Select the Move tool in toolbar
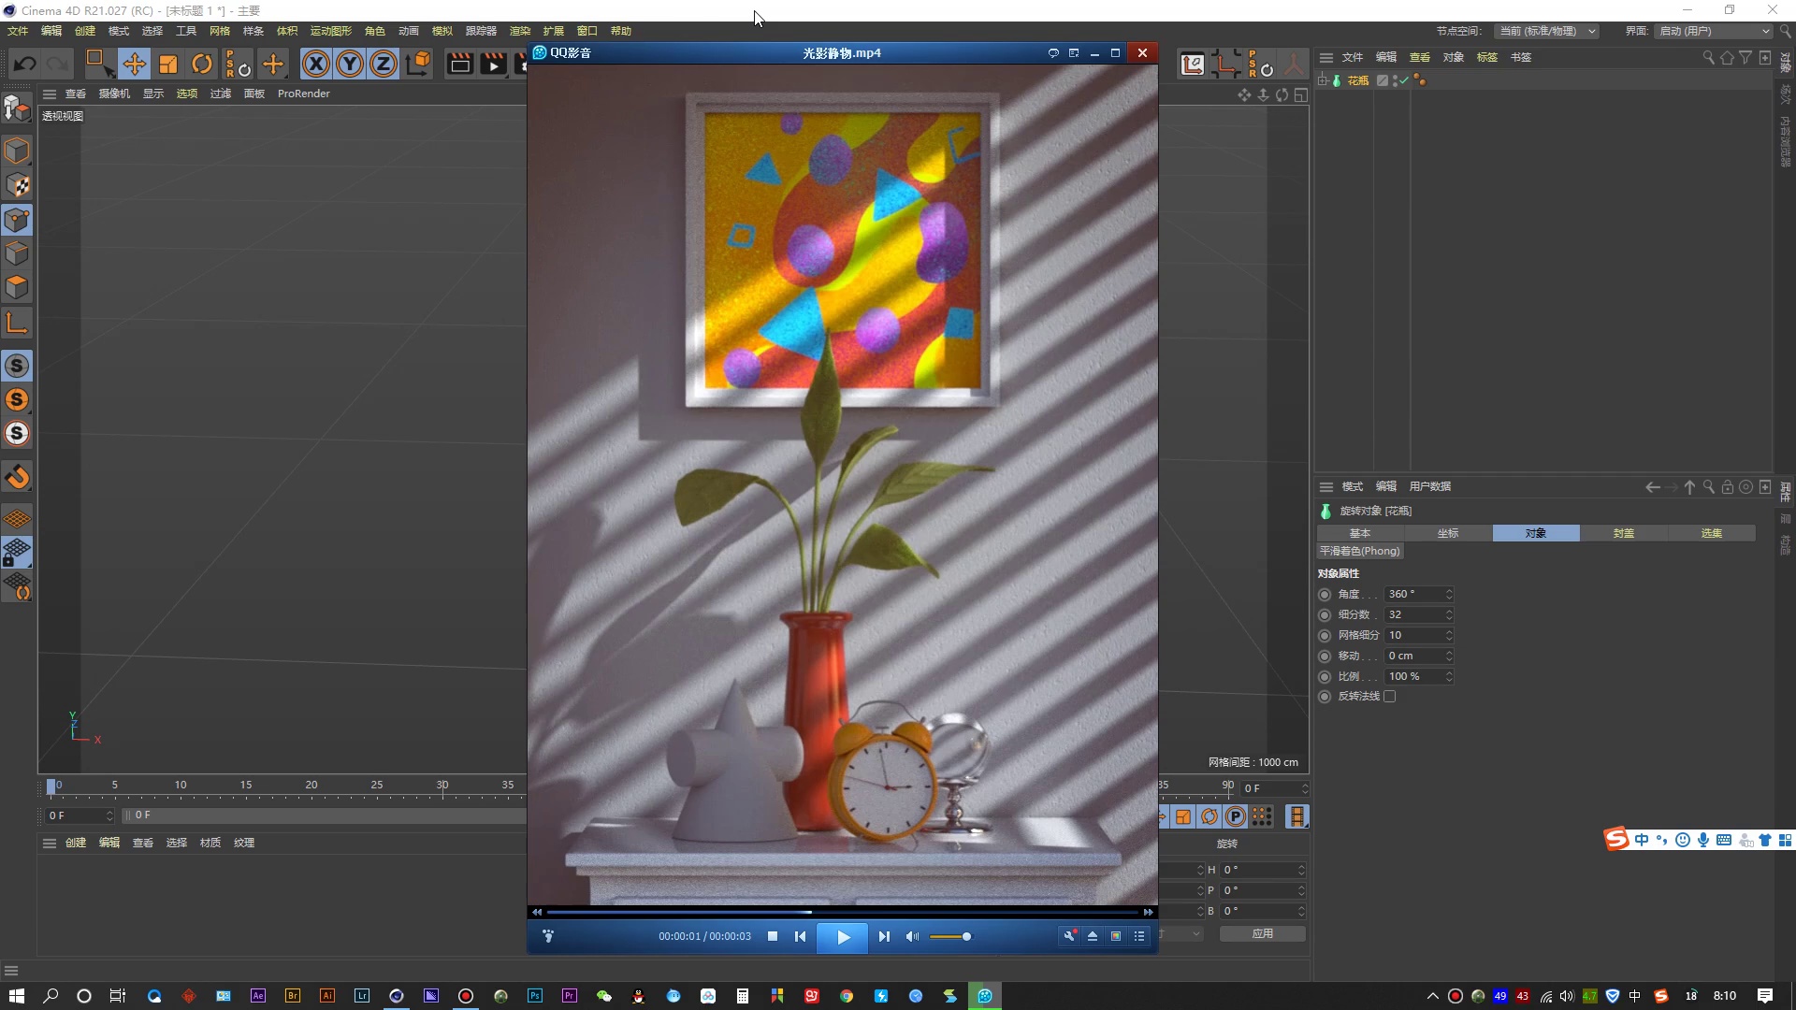 click(x=134, y=64)
